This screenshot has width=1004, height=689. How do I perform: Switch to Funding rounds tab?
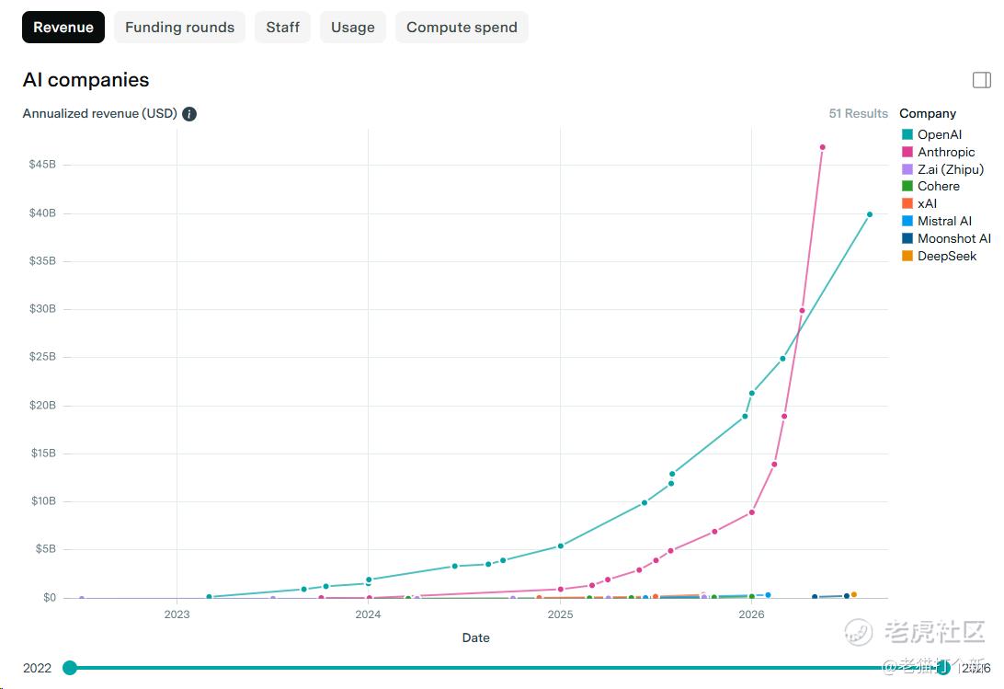179,27
